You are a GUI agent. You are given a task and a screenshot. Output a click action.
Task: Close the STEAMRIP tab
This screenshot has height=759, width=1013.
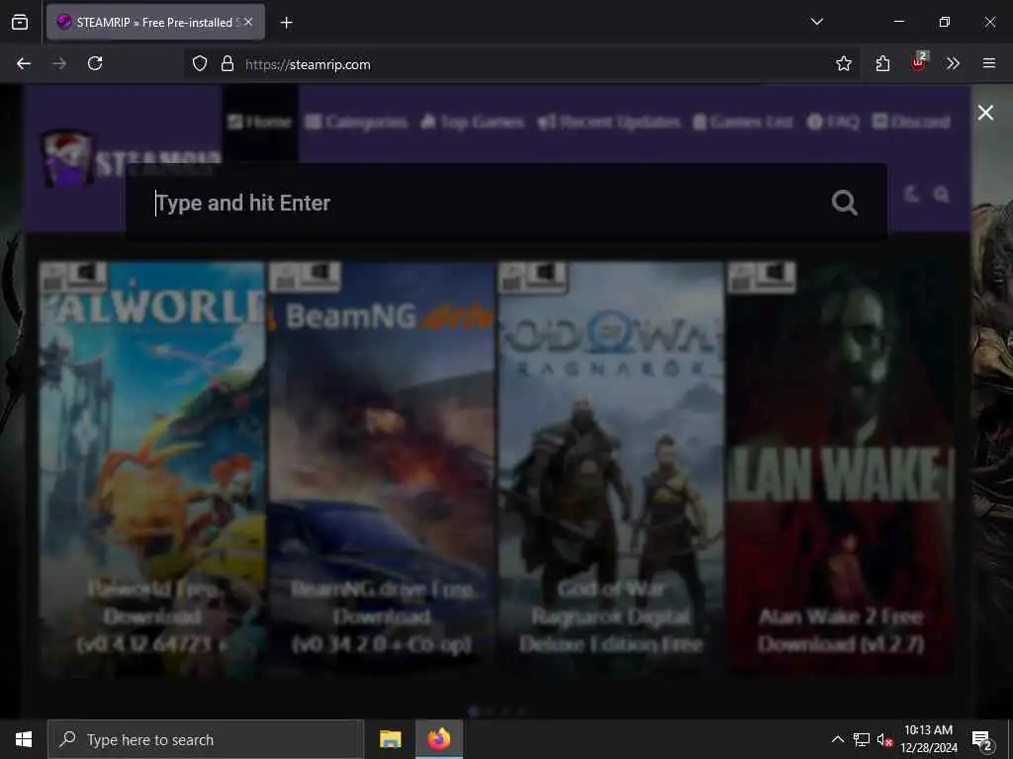point(248,22)
